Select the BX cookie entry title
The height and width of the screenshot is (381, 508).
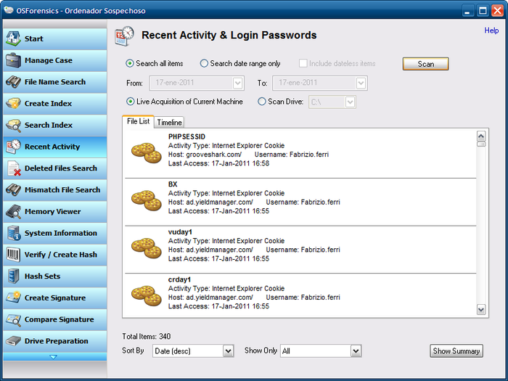pyautogui.click(x=173, y=184)
